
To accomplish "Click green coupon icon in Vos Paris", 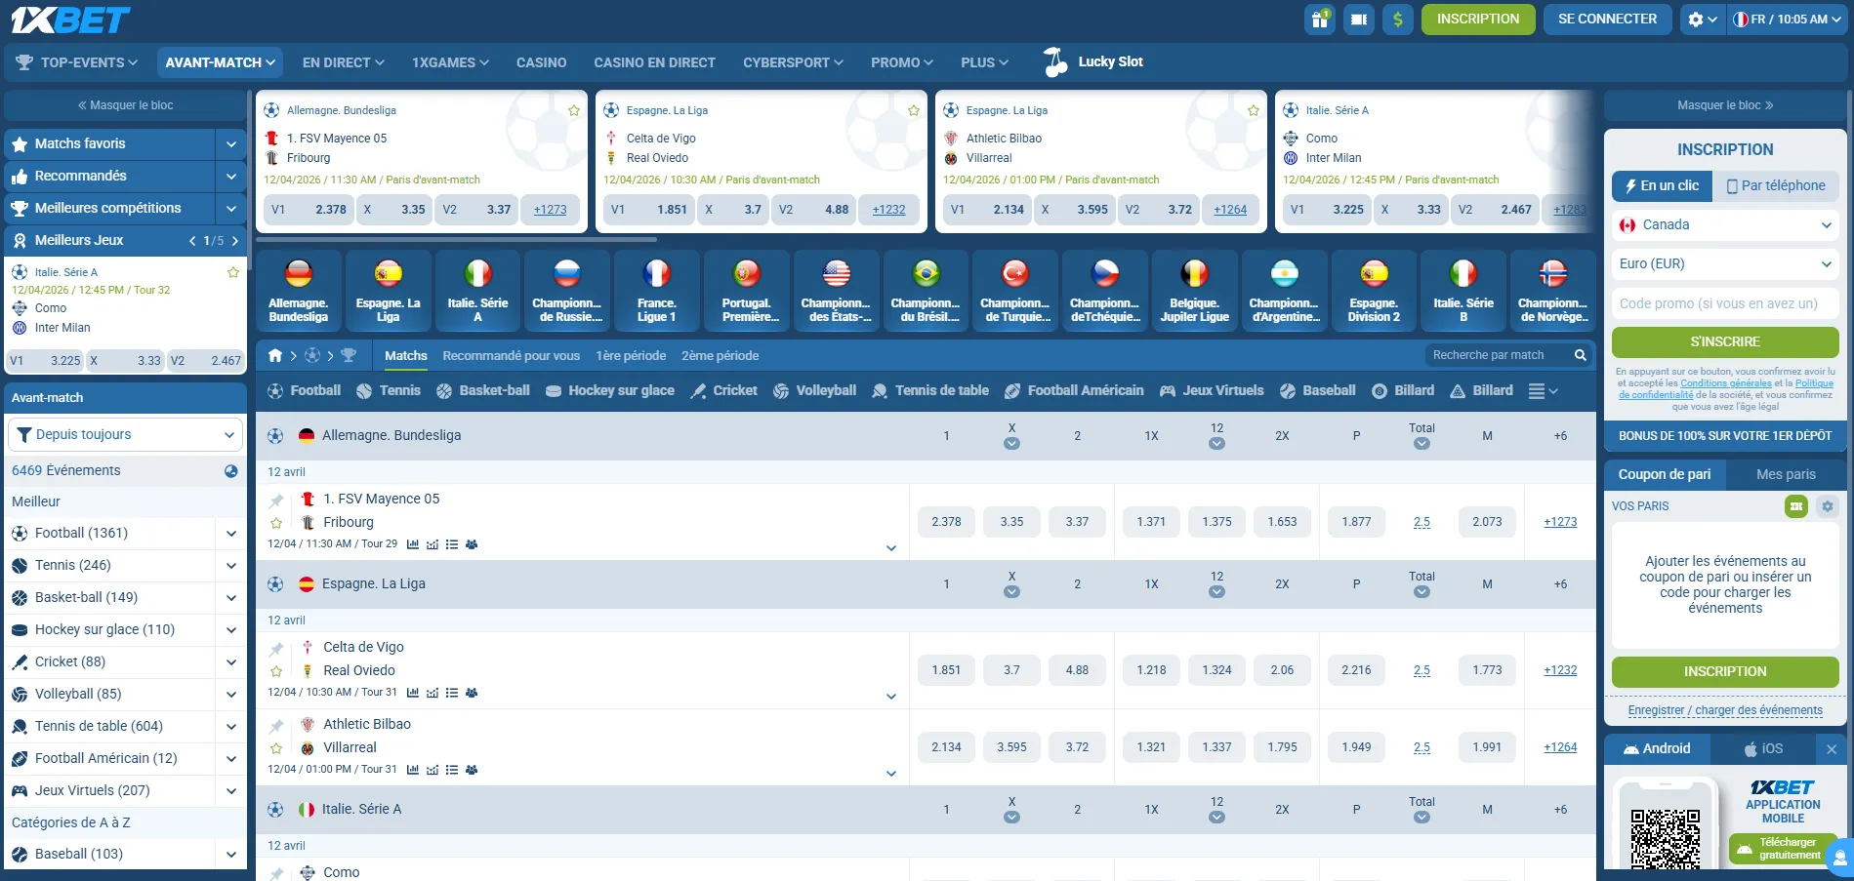I will 1796,506.
